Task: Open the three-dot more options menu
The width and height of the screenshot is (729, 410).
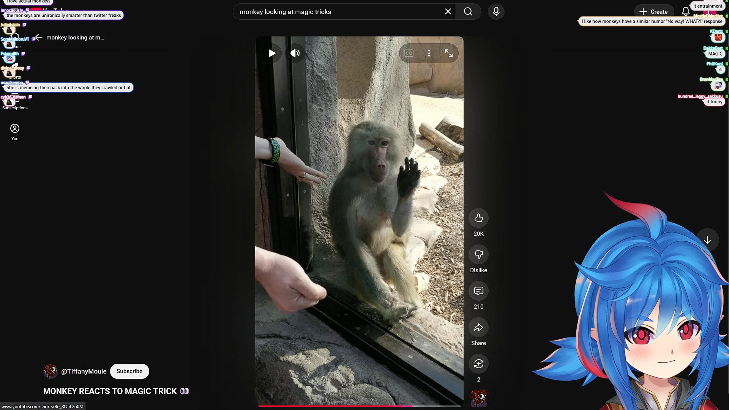Action: [x=429, y=53]
